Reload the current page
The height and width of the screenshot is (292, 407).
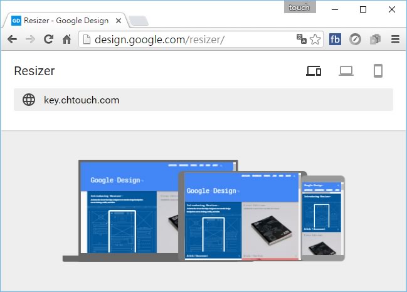(48, 39)
